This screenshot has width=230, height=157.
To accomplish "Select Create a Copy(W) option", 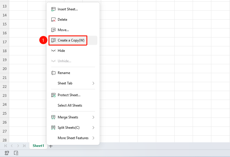I will pyautogui.click(x=73, y=40).
